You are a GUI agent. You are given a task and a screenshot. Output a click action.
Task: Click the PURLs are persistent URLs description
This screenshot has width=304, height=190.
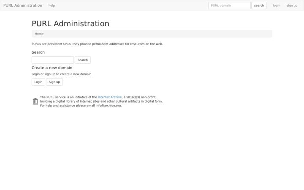[97, 44]
